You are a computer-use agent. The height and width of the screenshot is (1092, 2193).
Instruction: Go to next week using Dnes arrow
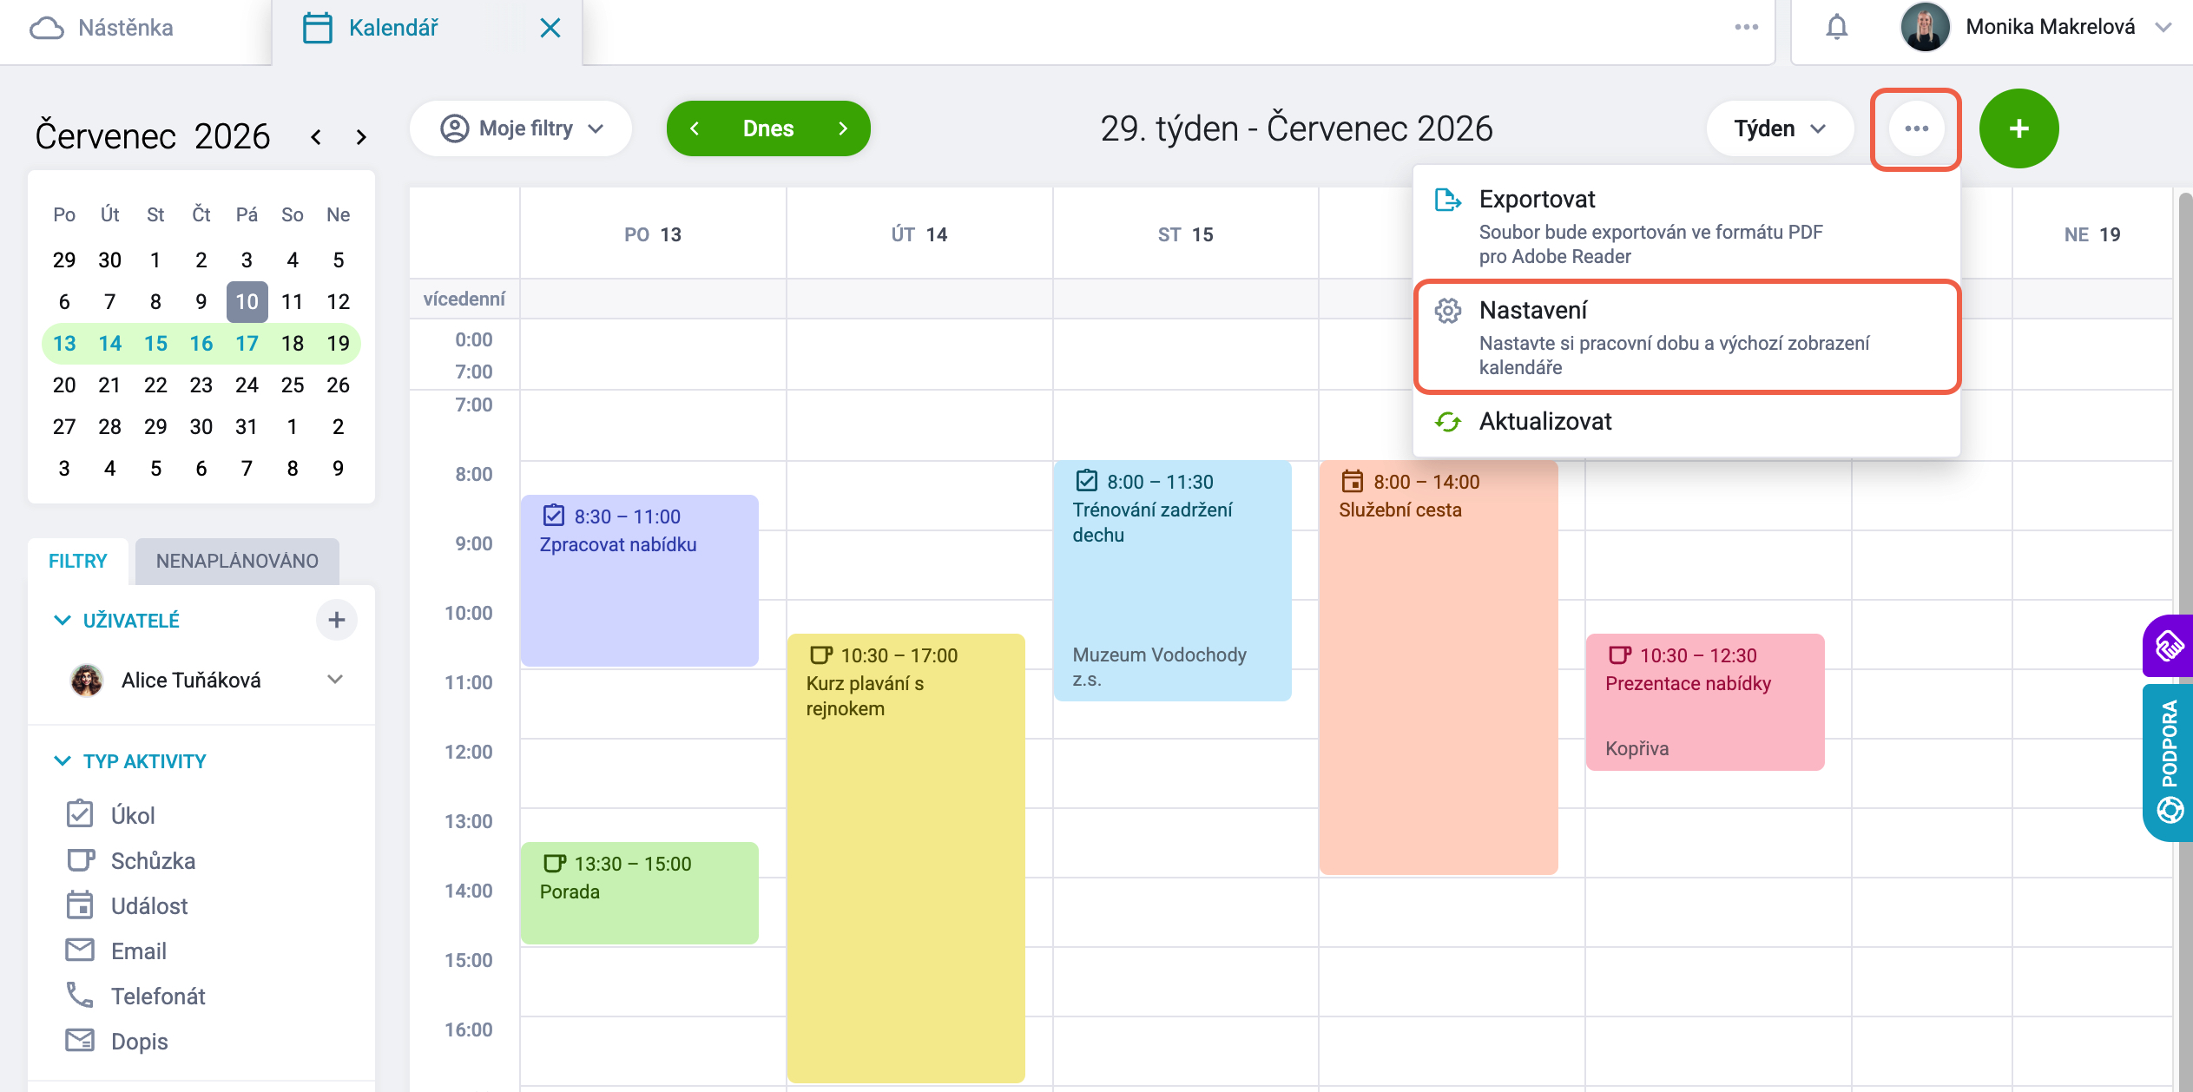point(842,128)
